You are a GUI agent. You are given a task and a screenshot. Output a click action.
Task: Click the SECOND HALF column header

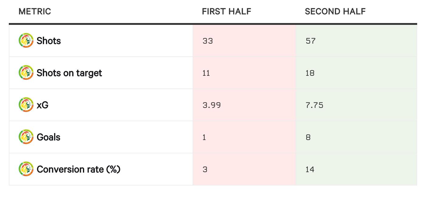[x=335, y=12]
